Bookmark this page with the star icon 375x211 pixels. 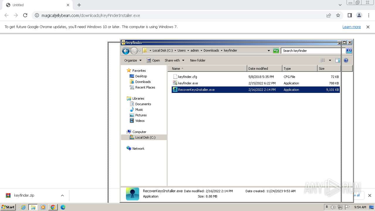point(338,15)
